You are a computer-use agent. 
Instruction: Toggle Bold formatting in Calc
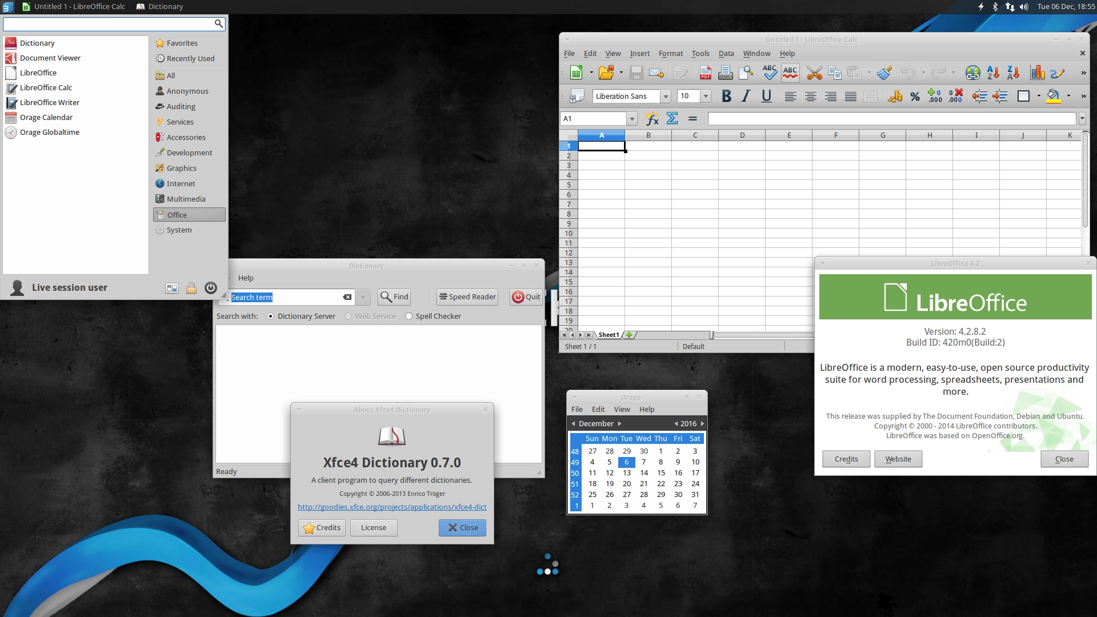[x=726, y=96]
